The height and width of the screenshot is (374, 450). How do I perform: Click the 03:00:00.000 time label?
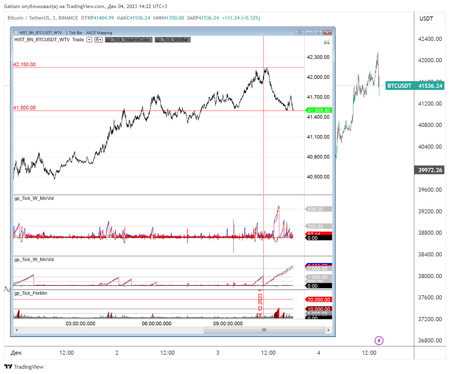point(81,324)
